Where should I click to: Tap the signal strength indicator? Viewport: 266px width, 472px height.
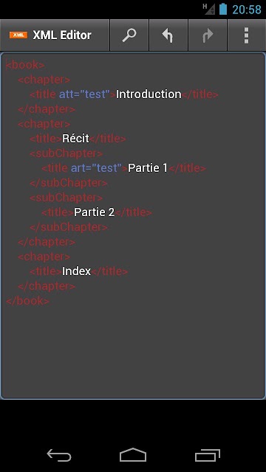pyautogui.click(x=208, y=9)
